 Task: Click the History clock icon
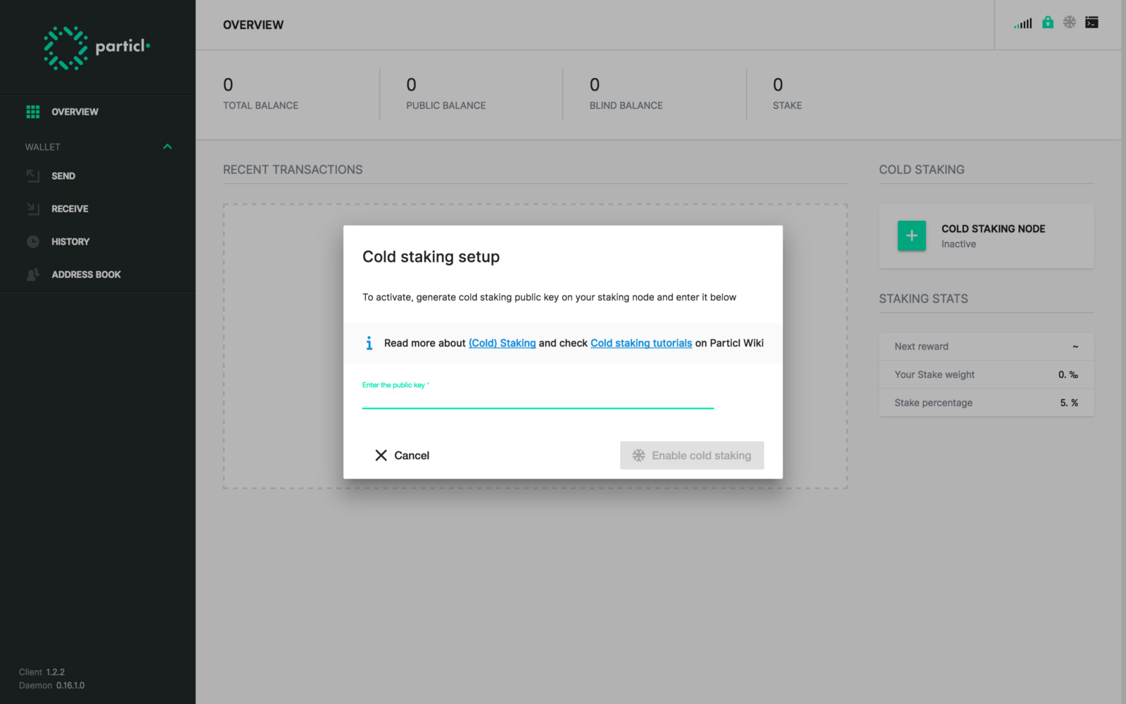pyautogui.click(x=33, y=241)
